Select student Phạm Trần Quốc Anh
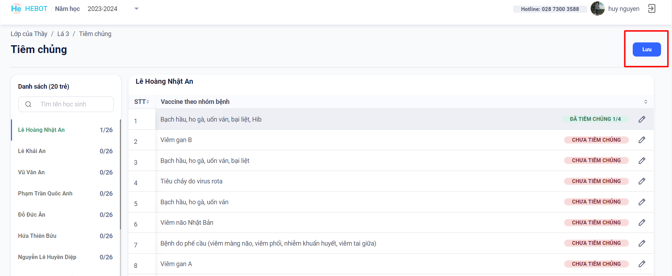The width and height of the screenshot is (672, 276). coord(45,194)
